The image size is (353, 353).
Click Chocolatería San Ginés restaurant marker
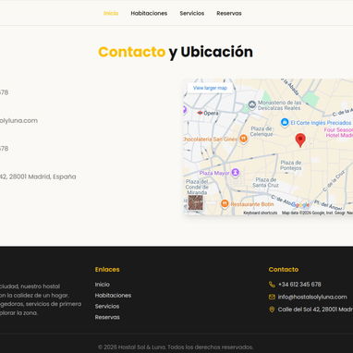click(x=243, y=139)
